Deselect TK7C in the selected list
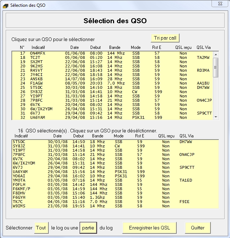 pos(115,202)
